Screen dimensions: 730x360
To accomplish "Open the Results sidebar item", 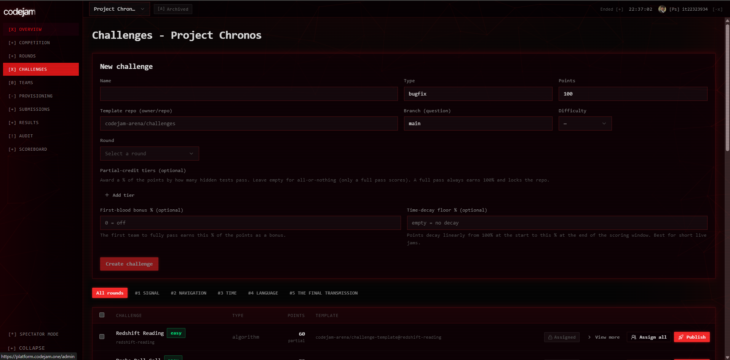I will coord(41,123).
